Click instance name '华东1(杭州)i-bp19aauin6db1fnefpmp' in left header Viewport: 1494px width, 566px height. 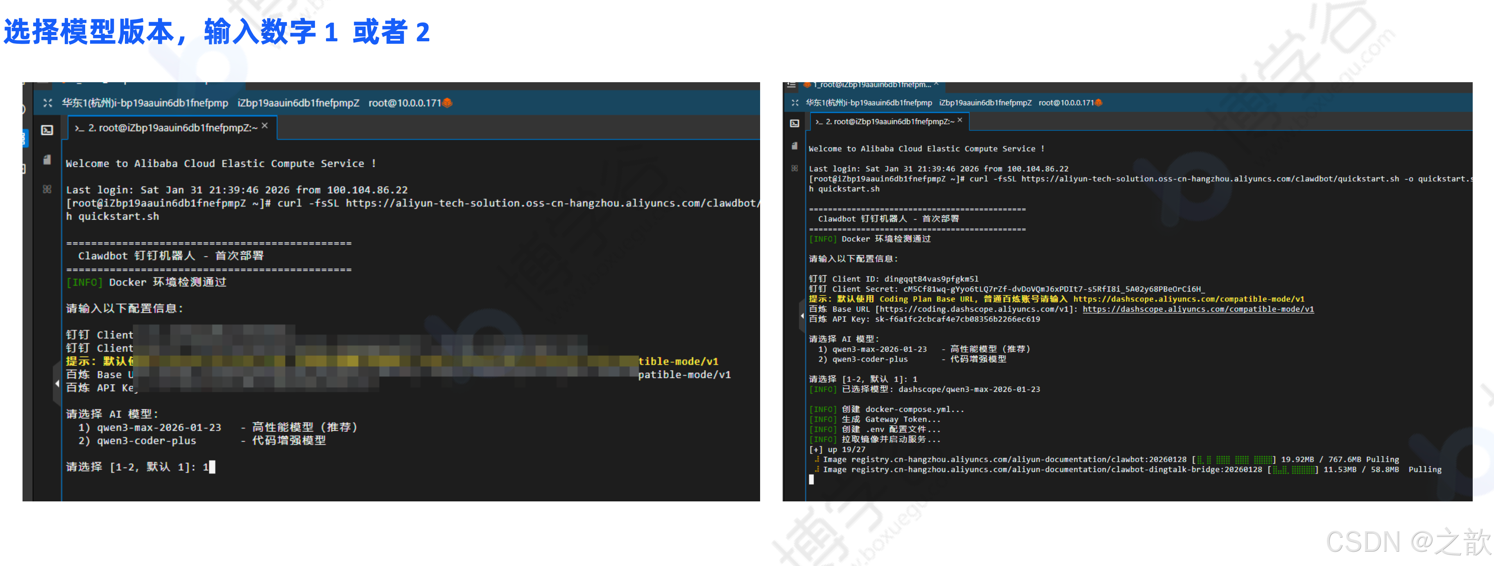click(x=145, y=103)
